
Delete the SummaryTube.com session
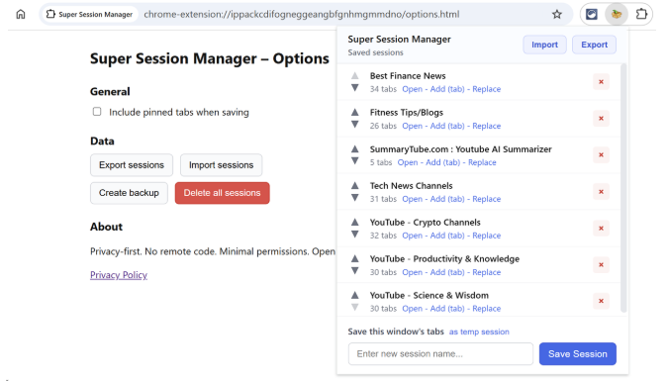pyautogui.click(x=601, y=155)
